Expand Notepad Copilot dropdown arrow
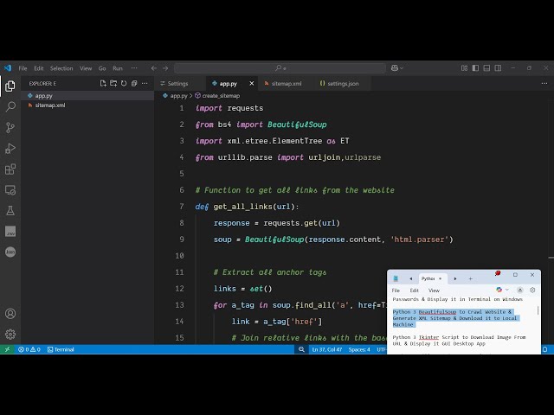Viewport: 554px width, 415px height. coord(507,290)
